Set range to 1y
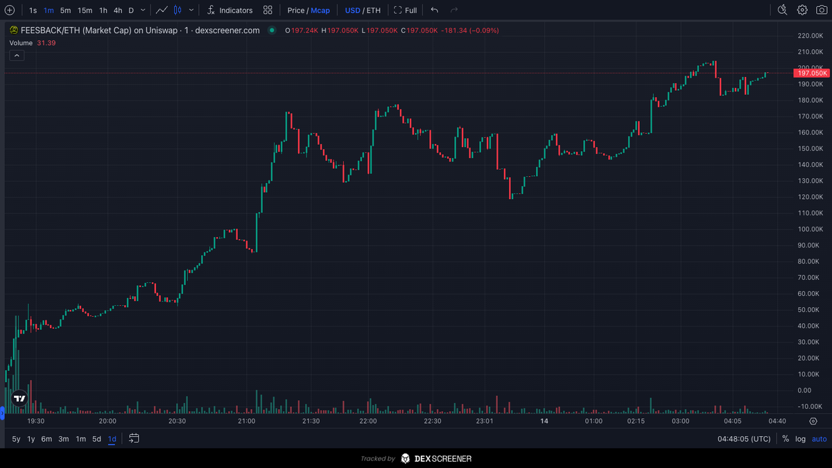Image resolution: width=832 pixels, height=468 pixels. point(31,439)
